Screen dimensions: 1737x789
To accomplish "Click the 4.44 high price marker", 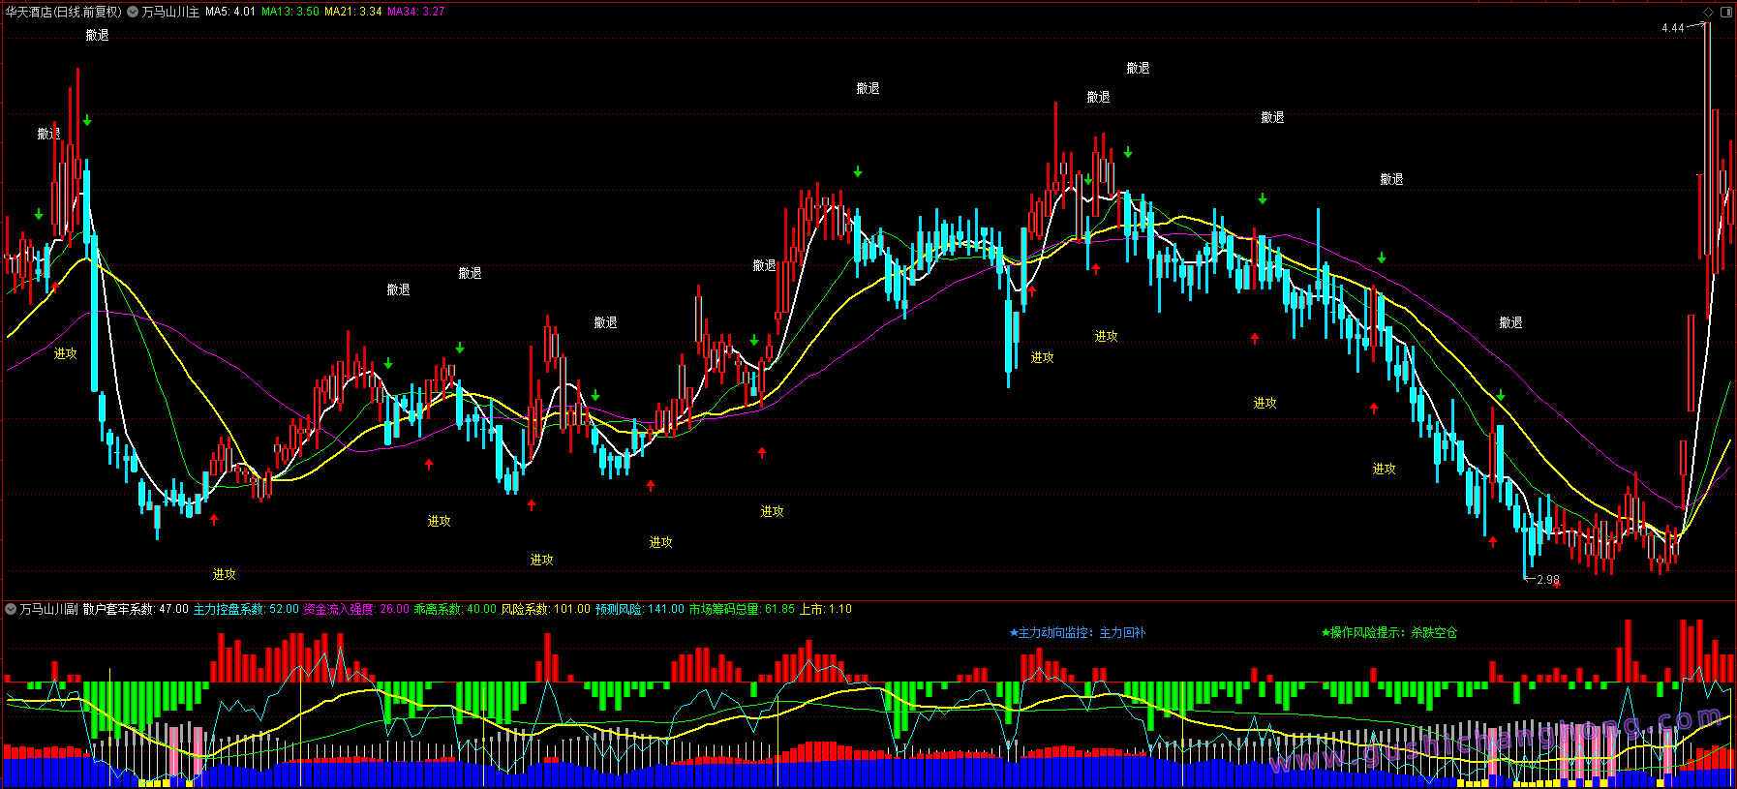I will point(1673,28).
